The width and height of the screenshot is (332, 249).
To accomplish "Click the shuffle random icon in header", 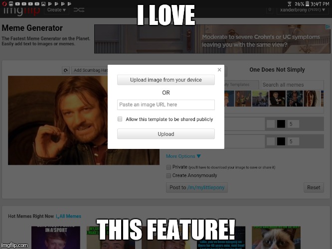I will tap(79, 10).
